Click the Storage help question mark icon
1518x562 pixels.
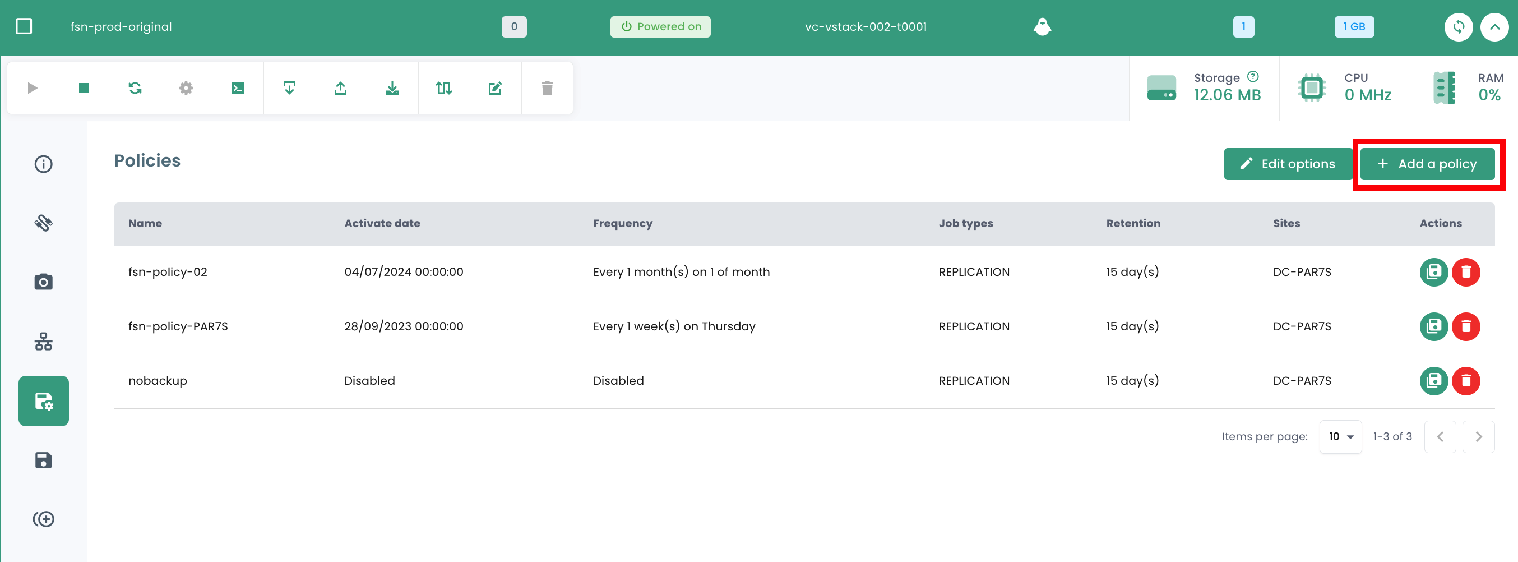point(1253,77)
